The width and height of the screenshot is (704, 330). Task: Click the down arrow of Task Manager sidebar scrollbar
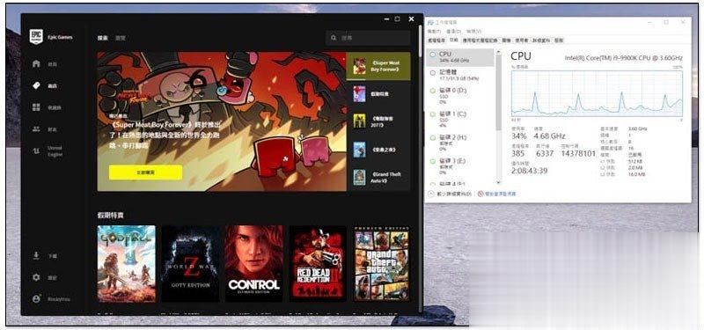tap(499, 182)
